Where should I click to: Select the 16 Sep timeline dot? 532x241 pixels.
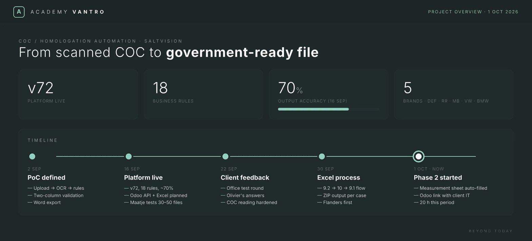coord(129,156)
